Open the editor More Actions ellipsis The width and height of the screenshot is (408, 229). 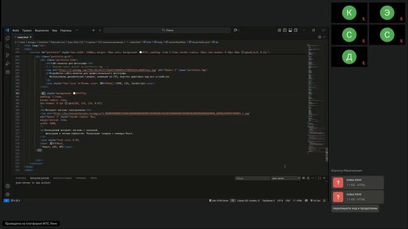pos(324,37)
